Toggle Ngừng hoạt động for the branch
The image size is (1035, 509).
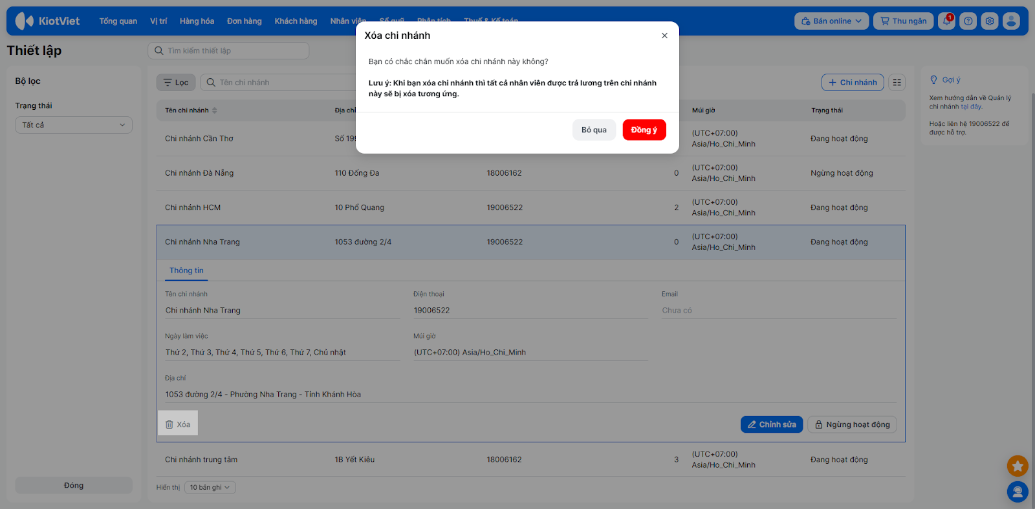[x=852, y=424]
